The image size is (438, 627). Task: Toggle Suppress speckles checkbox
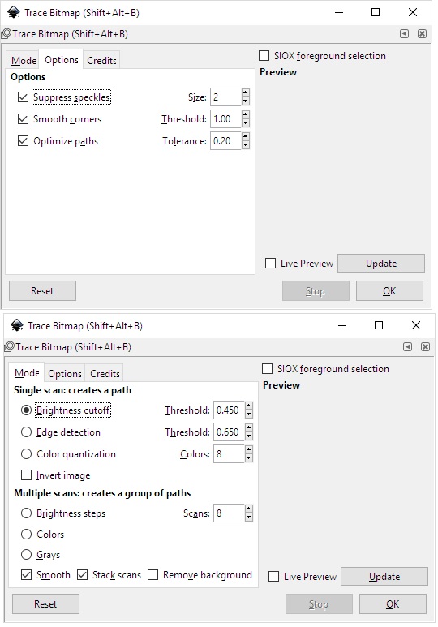coord(24,97)
